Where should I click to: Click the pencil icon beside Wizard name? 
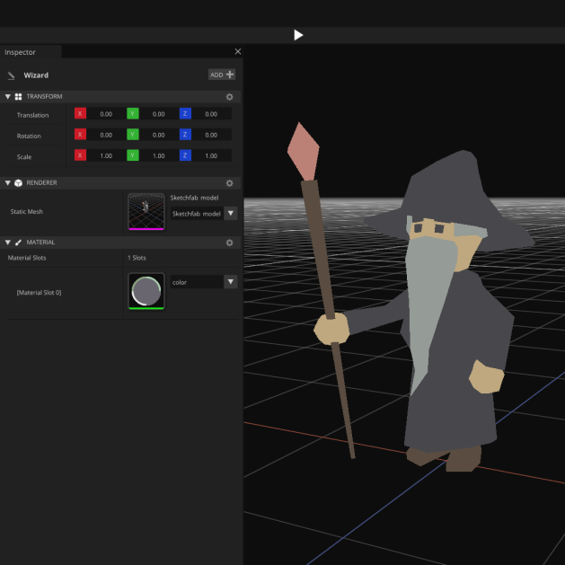[11, 75]
